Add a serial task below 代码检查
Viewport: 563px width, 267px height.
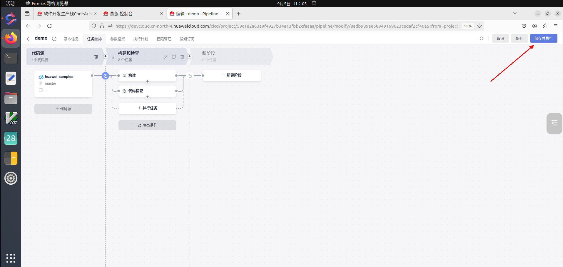148,97
